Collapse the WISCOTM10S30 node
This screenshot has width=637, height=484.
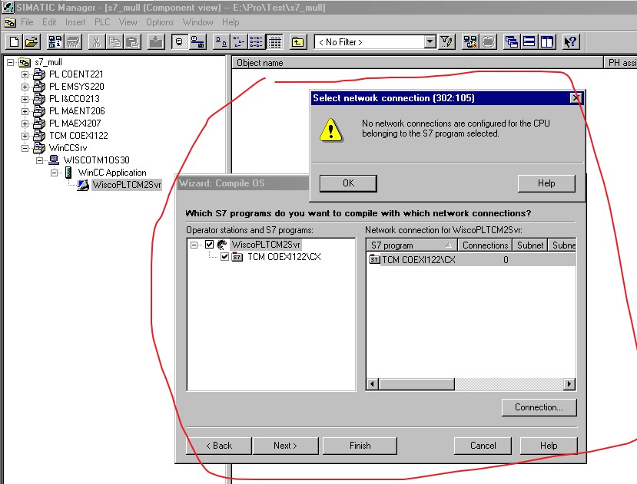[x=40, y=160]
